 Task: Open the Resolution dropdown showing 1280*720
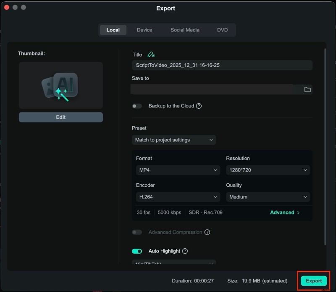(x=268, y=170)
